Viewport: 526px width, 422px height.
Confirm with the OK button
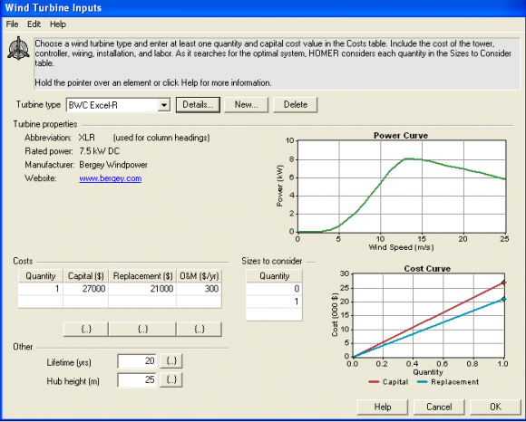[495, 407]
